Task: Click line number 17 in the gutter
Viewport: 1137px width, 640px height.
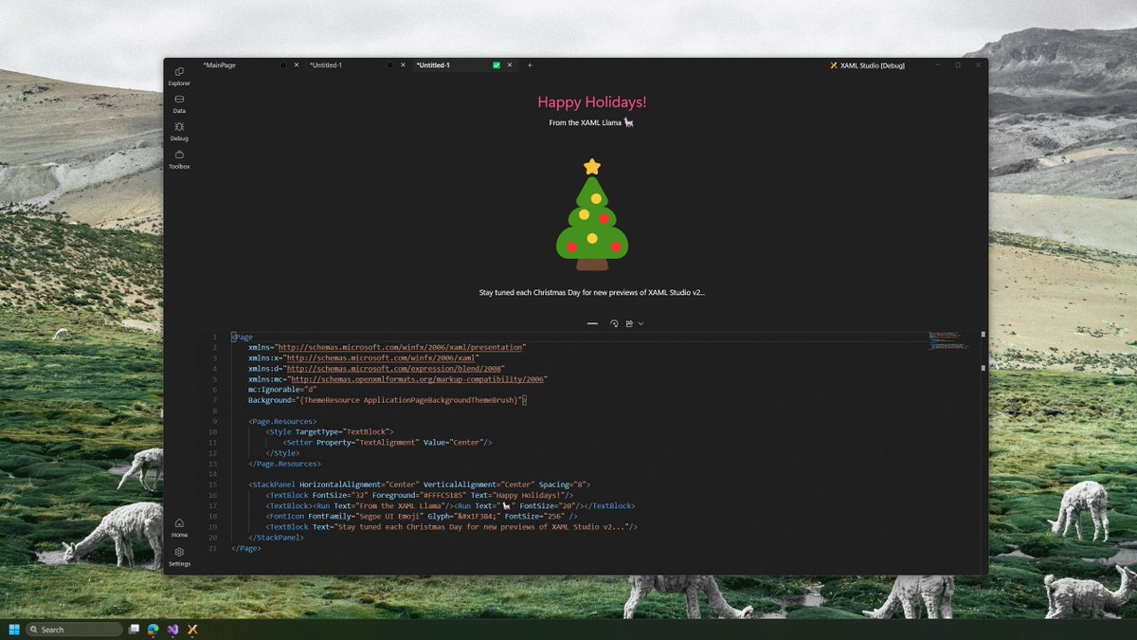Action: coord(213,505)
